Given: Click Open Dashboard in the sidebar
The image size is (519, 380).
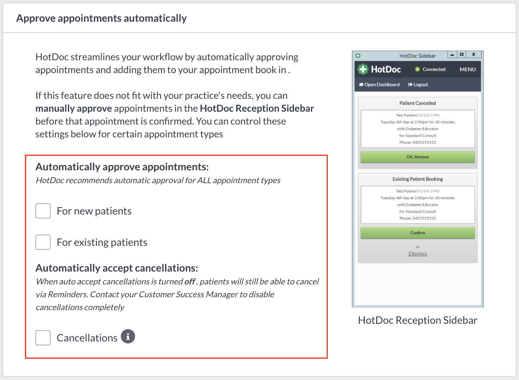Looking at the screenshot, I should pos(379,85).
